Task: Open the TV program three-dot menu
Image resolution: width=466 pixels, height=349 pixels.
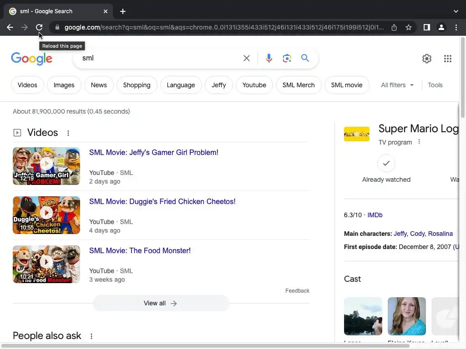Action: 419,142
